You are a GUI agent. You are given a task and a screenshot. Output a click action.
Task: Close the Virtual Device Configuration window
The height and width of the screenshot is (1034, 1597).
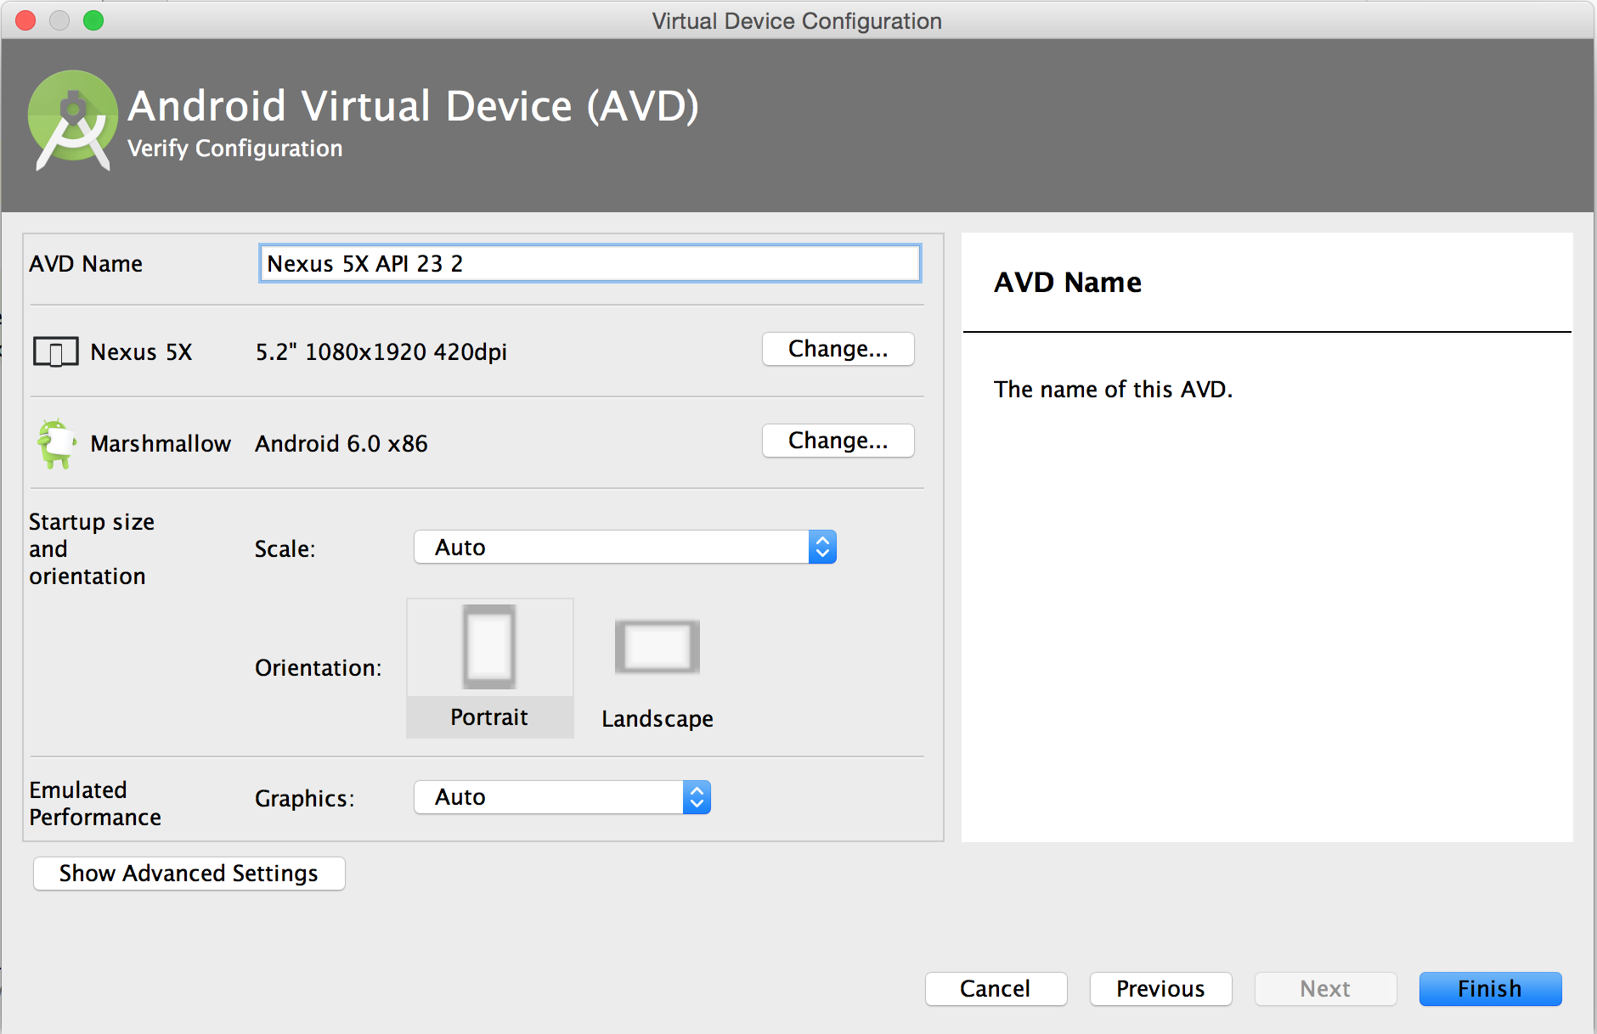point(25,20)
